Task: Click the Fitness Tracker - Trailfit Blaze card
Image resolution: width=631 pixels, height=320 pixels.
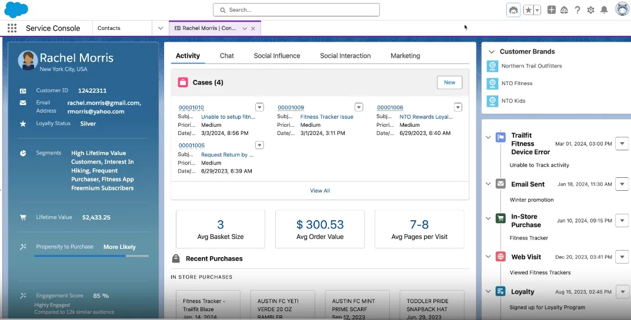Action: [x=208, y=305]
